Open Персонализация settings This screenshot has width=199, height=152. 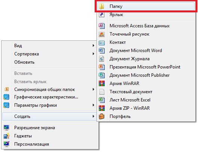[50, 144]
